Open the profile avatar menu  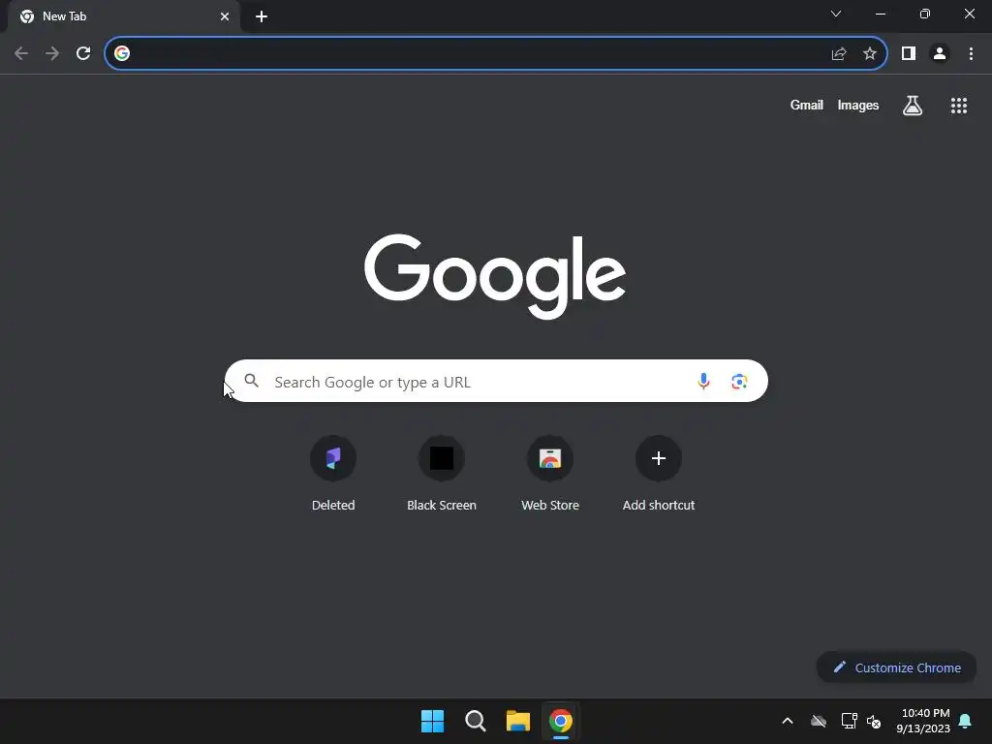tap(940, 54)
